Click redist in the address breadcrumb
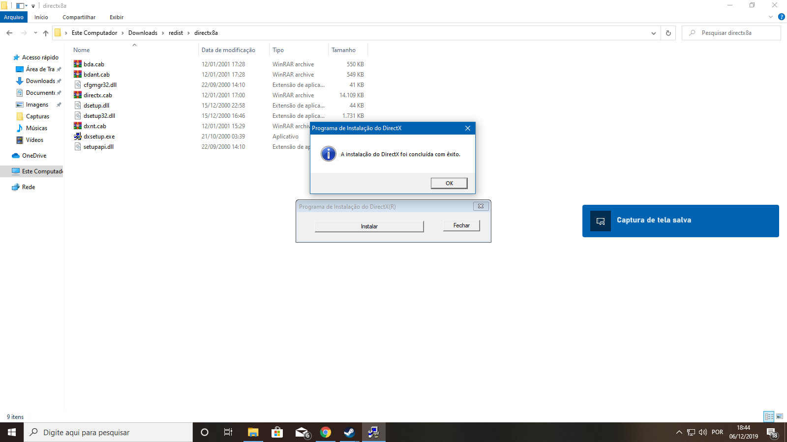Screen dimensions: 787x442 pos(176,33)
